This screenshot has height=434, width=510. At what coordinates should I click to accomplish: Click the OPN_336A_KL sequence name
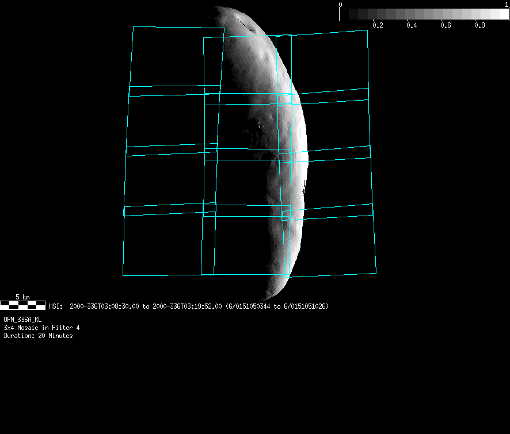coord(22,319)
